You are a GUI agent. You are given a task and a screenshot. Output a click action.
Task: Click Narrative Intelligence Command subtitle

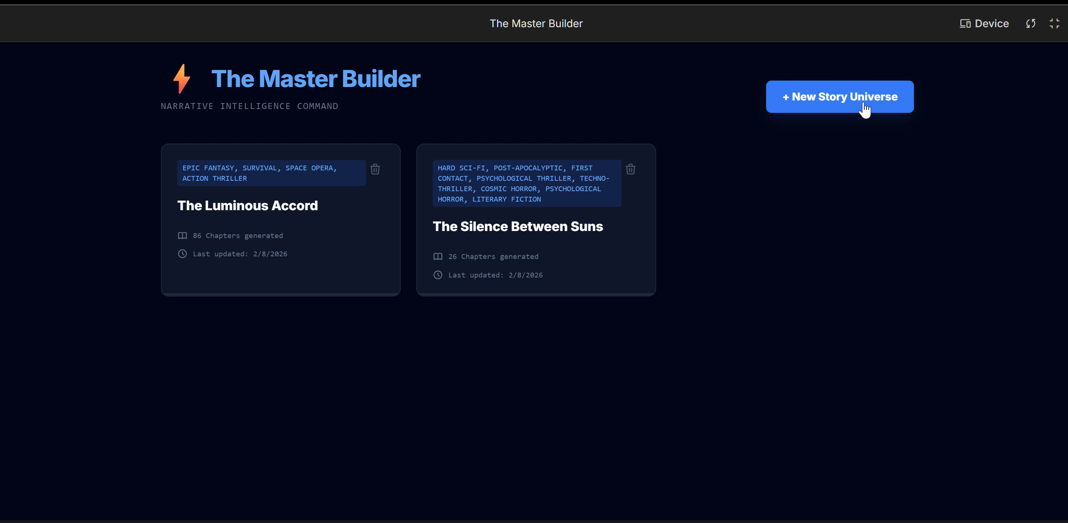tap(249, 106)
